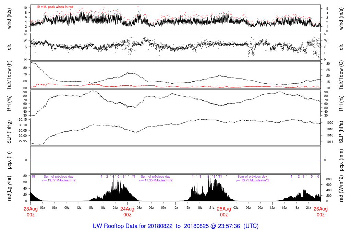Select the '24Aug 00z' date label
The width and height of the screenshot is (351, 240).
pyautogui.click(x=127, y=212)
